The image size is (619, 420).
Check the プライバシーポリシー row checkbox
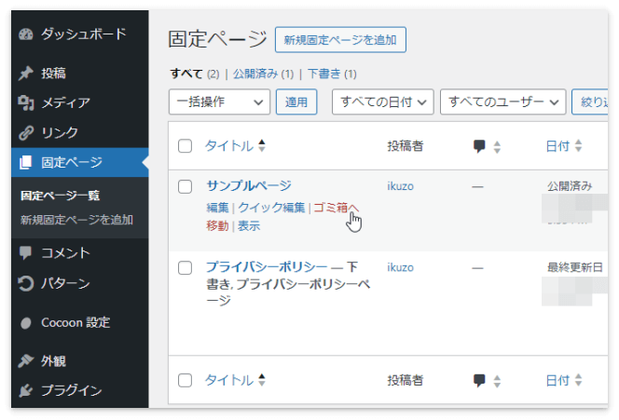(x=185, y=268)
